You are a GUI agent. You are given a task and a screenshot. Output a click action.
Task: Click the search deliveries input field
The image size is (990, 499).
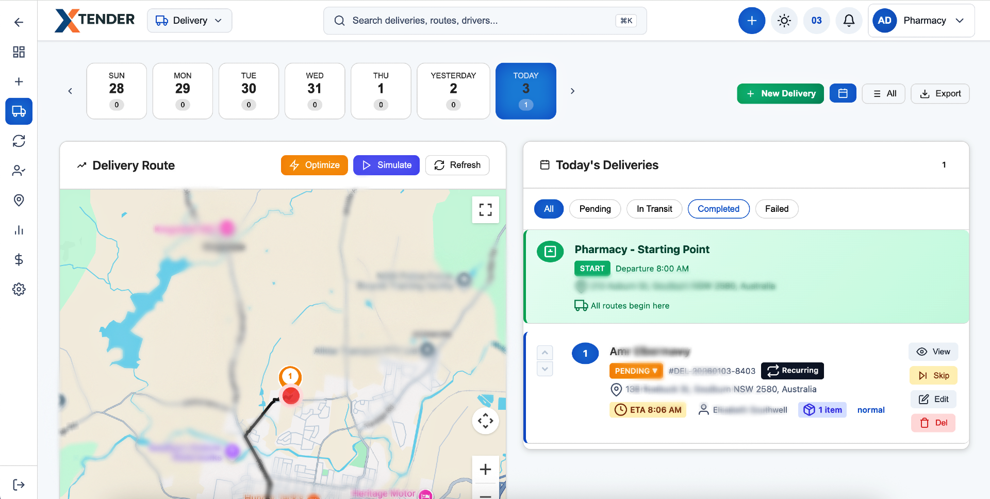pyautogui.click(x=485, y=21)
